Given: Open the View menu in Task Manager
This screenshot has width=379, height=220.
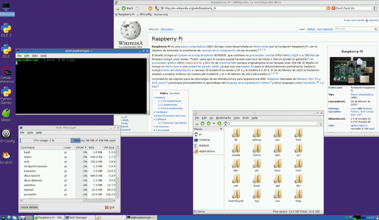Looking at the screenshot, I should pos(30,133).
